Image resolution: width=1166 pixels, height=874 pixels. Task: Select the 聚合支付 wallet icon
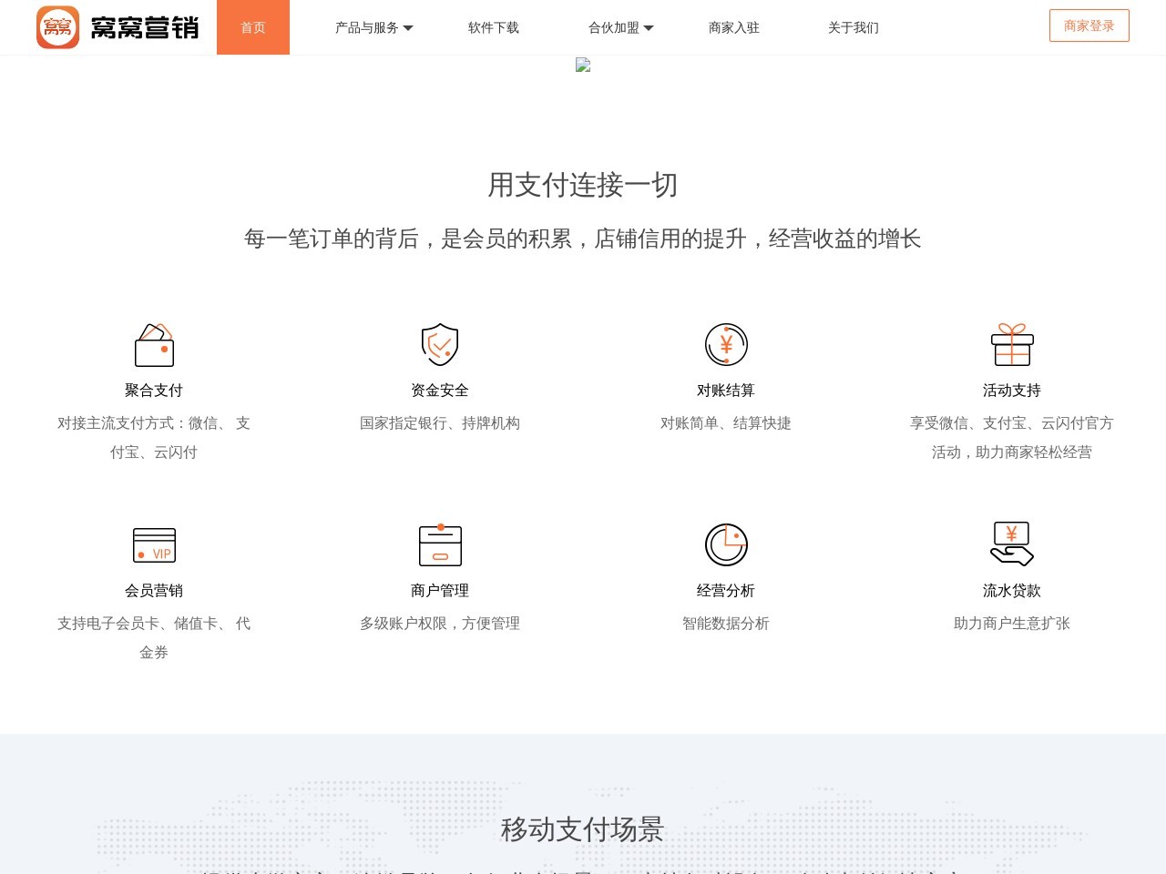pos(154,345)
